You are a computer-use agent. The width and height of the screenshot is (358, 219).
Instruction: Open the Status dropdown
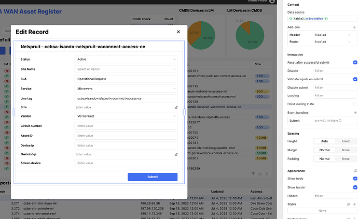click(x=126, y=60)
